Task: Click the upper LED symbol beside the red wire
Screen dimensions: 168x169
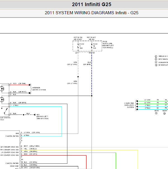Action: [x=2, y=89]
